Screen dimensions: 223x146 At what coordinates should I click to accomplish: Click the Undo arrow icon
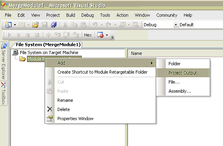pos(95,25)
